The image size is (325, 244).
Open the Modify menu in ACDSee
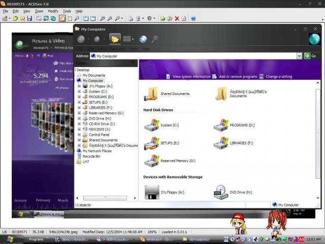pyautogui.click(x=53, y=11)
